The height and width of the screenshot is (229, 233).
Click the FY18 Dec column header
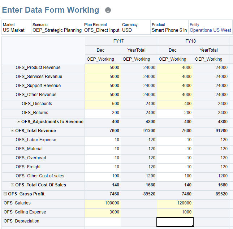[175, 50]
